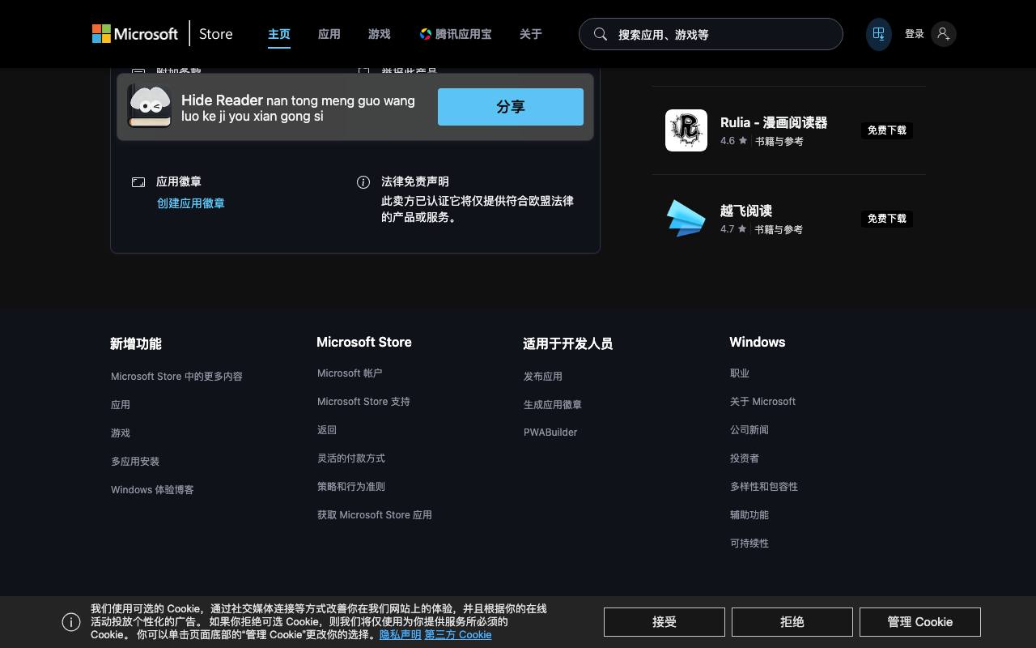Open the 可持续性 link
The width and height of the screenshot is (1036, 648).
749,544
